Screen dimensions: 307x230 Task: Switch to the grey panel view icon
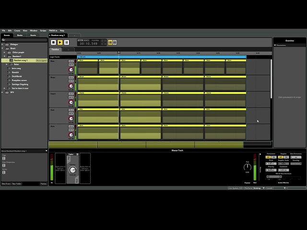click(x=115, y=42)
